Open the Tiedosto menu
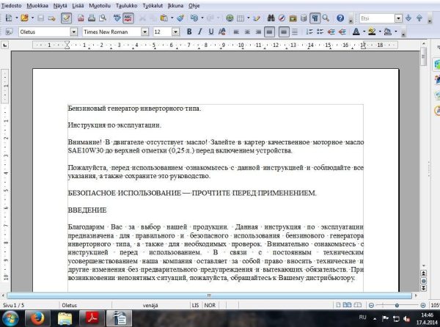The image size is (440, 327). tap(11, 6)
